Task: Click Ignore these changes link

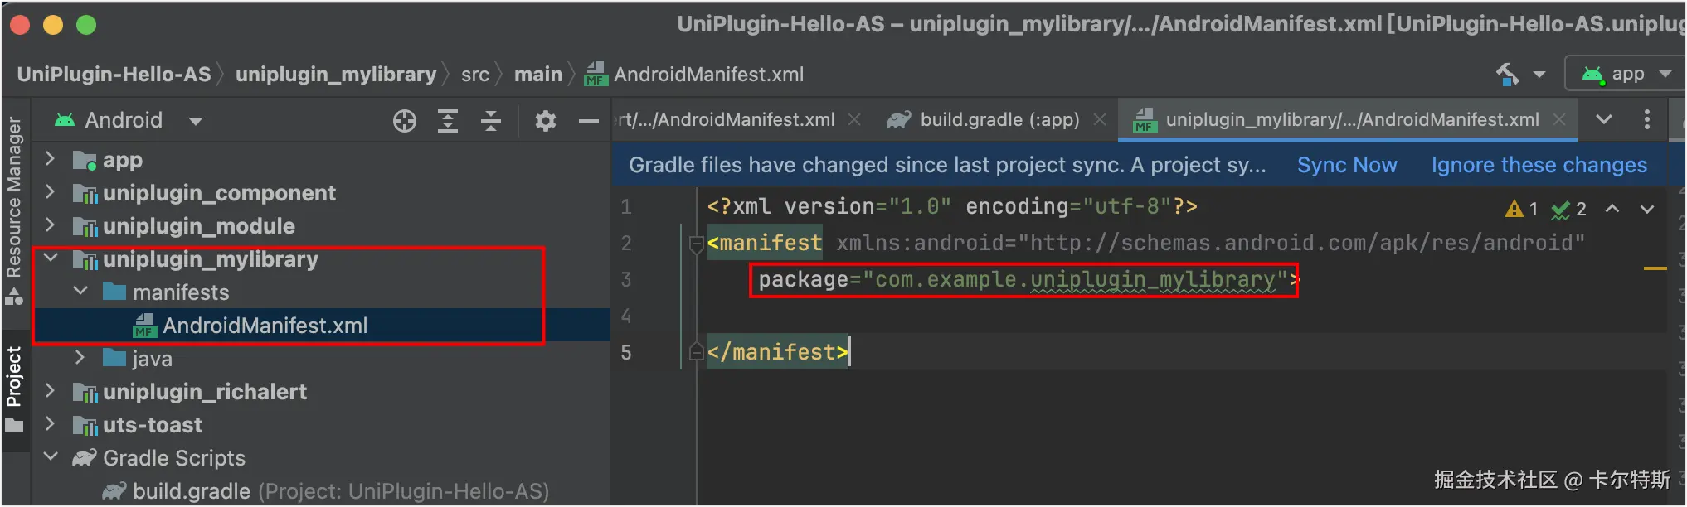Action: (x=1539, y=165)
